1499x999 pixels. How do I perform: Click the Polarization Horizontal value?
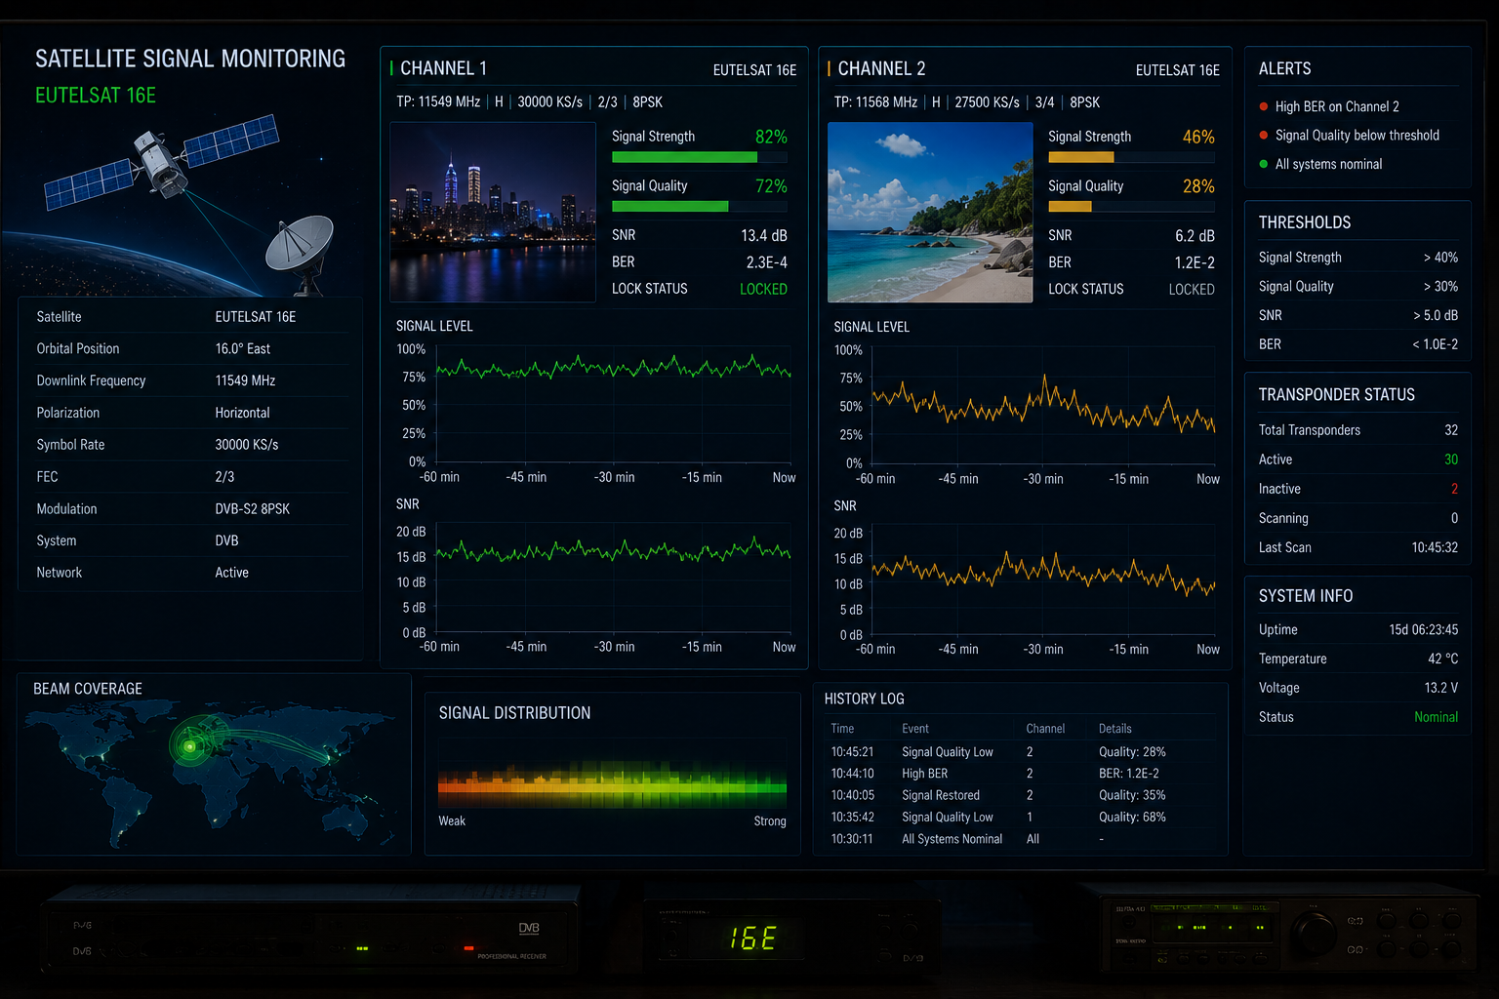pos(242,413)
